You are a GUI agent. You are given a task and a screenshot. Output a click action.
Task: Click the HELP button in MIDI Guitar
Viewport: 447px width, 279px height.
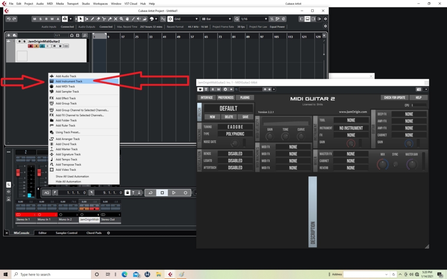tap(418, 97)
